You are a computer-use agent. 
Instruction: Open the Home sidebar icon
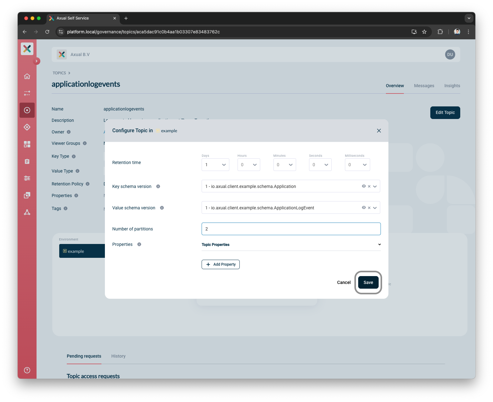27,76
